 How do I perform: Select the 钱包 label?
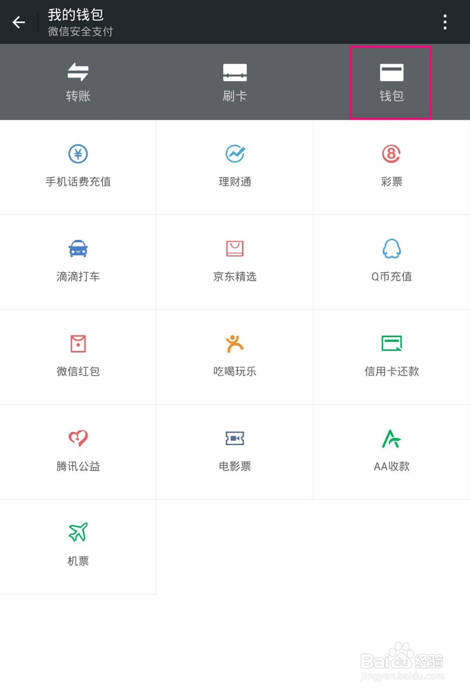pyautogui.click(x=392, y=96)
